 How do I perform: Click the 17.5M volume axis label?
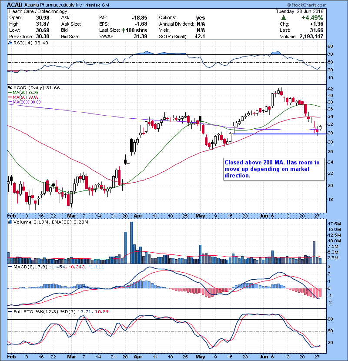point(335,224)
